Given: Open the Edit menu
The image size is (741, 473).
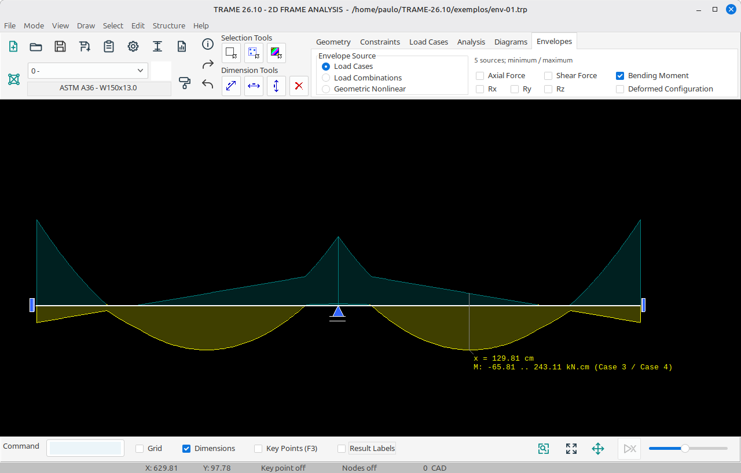Looking at the screenshot, I should [138, 25].
